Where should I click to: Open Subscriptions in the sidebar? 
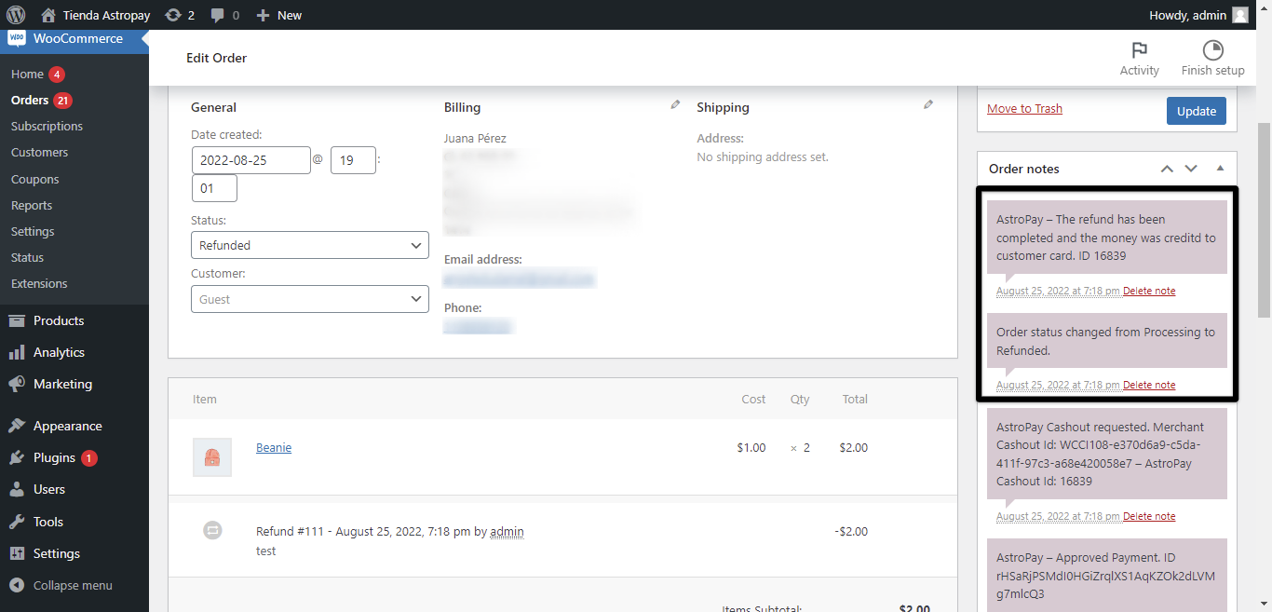(47, 126)
